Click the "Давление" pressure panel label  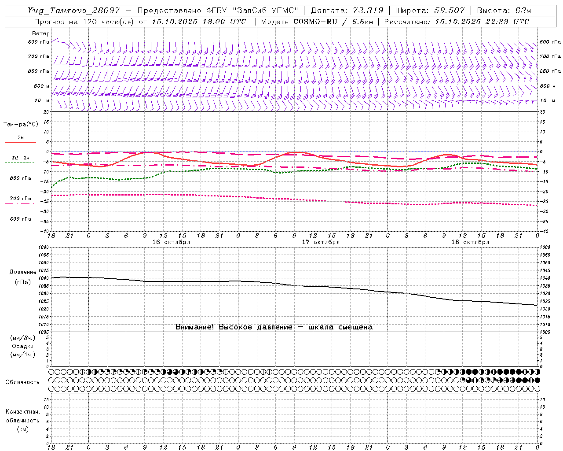[23, 272]
